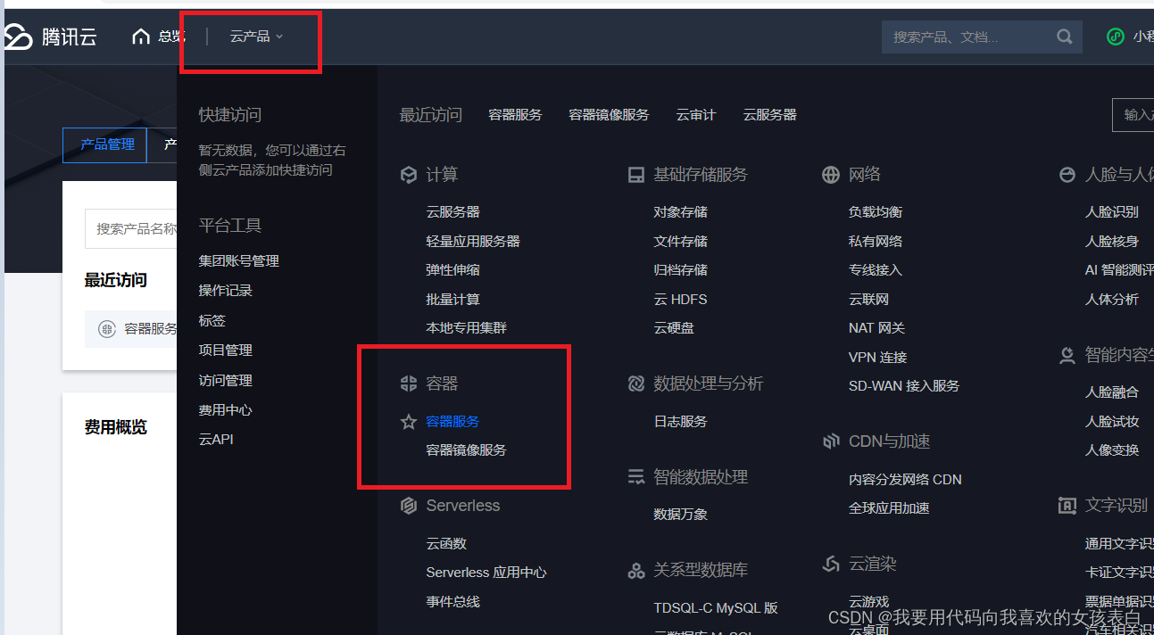Open Serverless 应用中心
Screen dimensions: 1154x635
tap(486, 573)
